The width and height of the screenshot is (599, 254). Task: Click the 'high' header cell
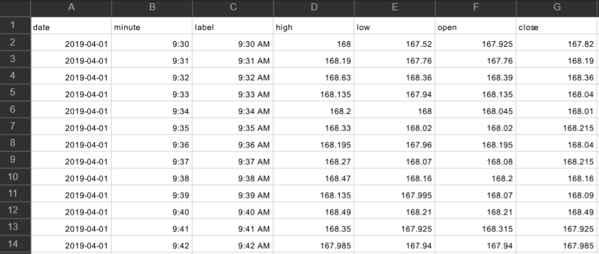314,26
